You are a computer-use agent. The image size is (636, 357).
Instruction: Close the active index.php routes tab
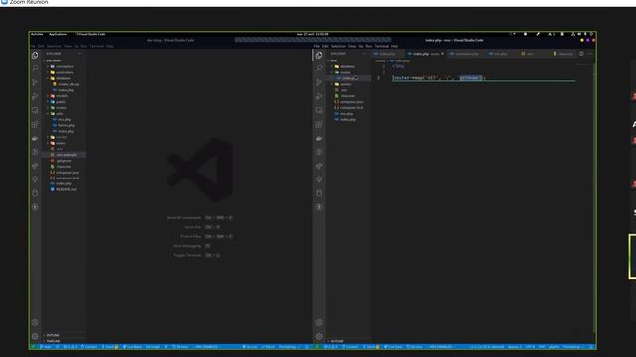point(442,54)
